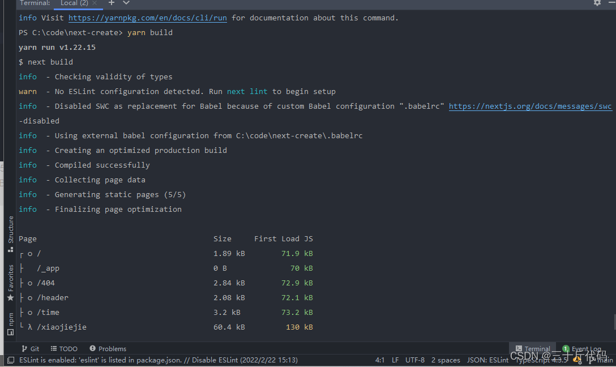Open the Git tool window

point(31,348)
